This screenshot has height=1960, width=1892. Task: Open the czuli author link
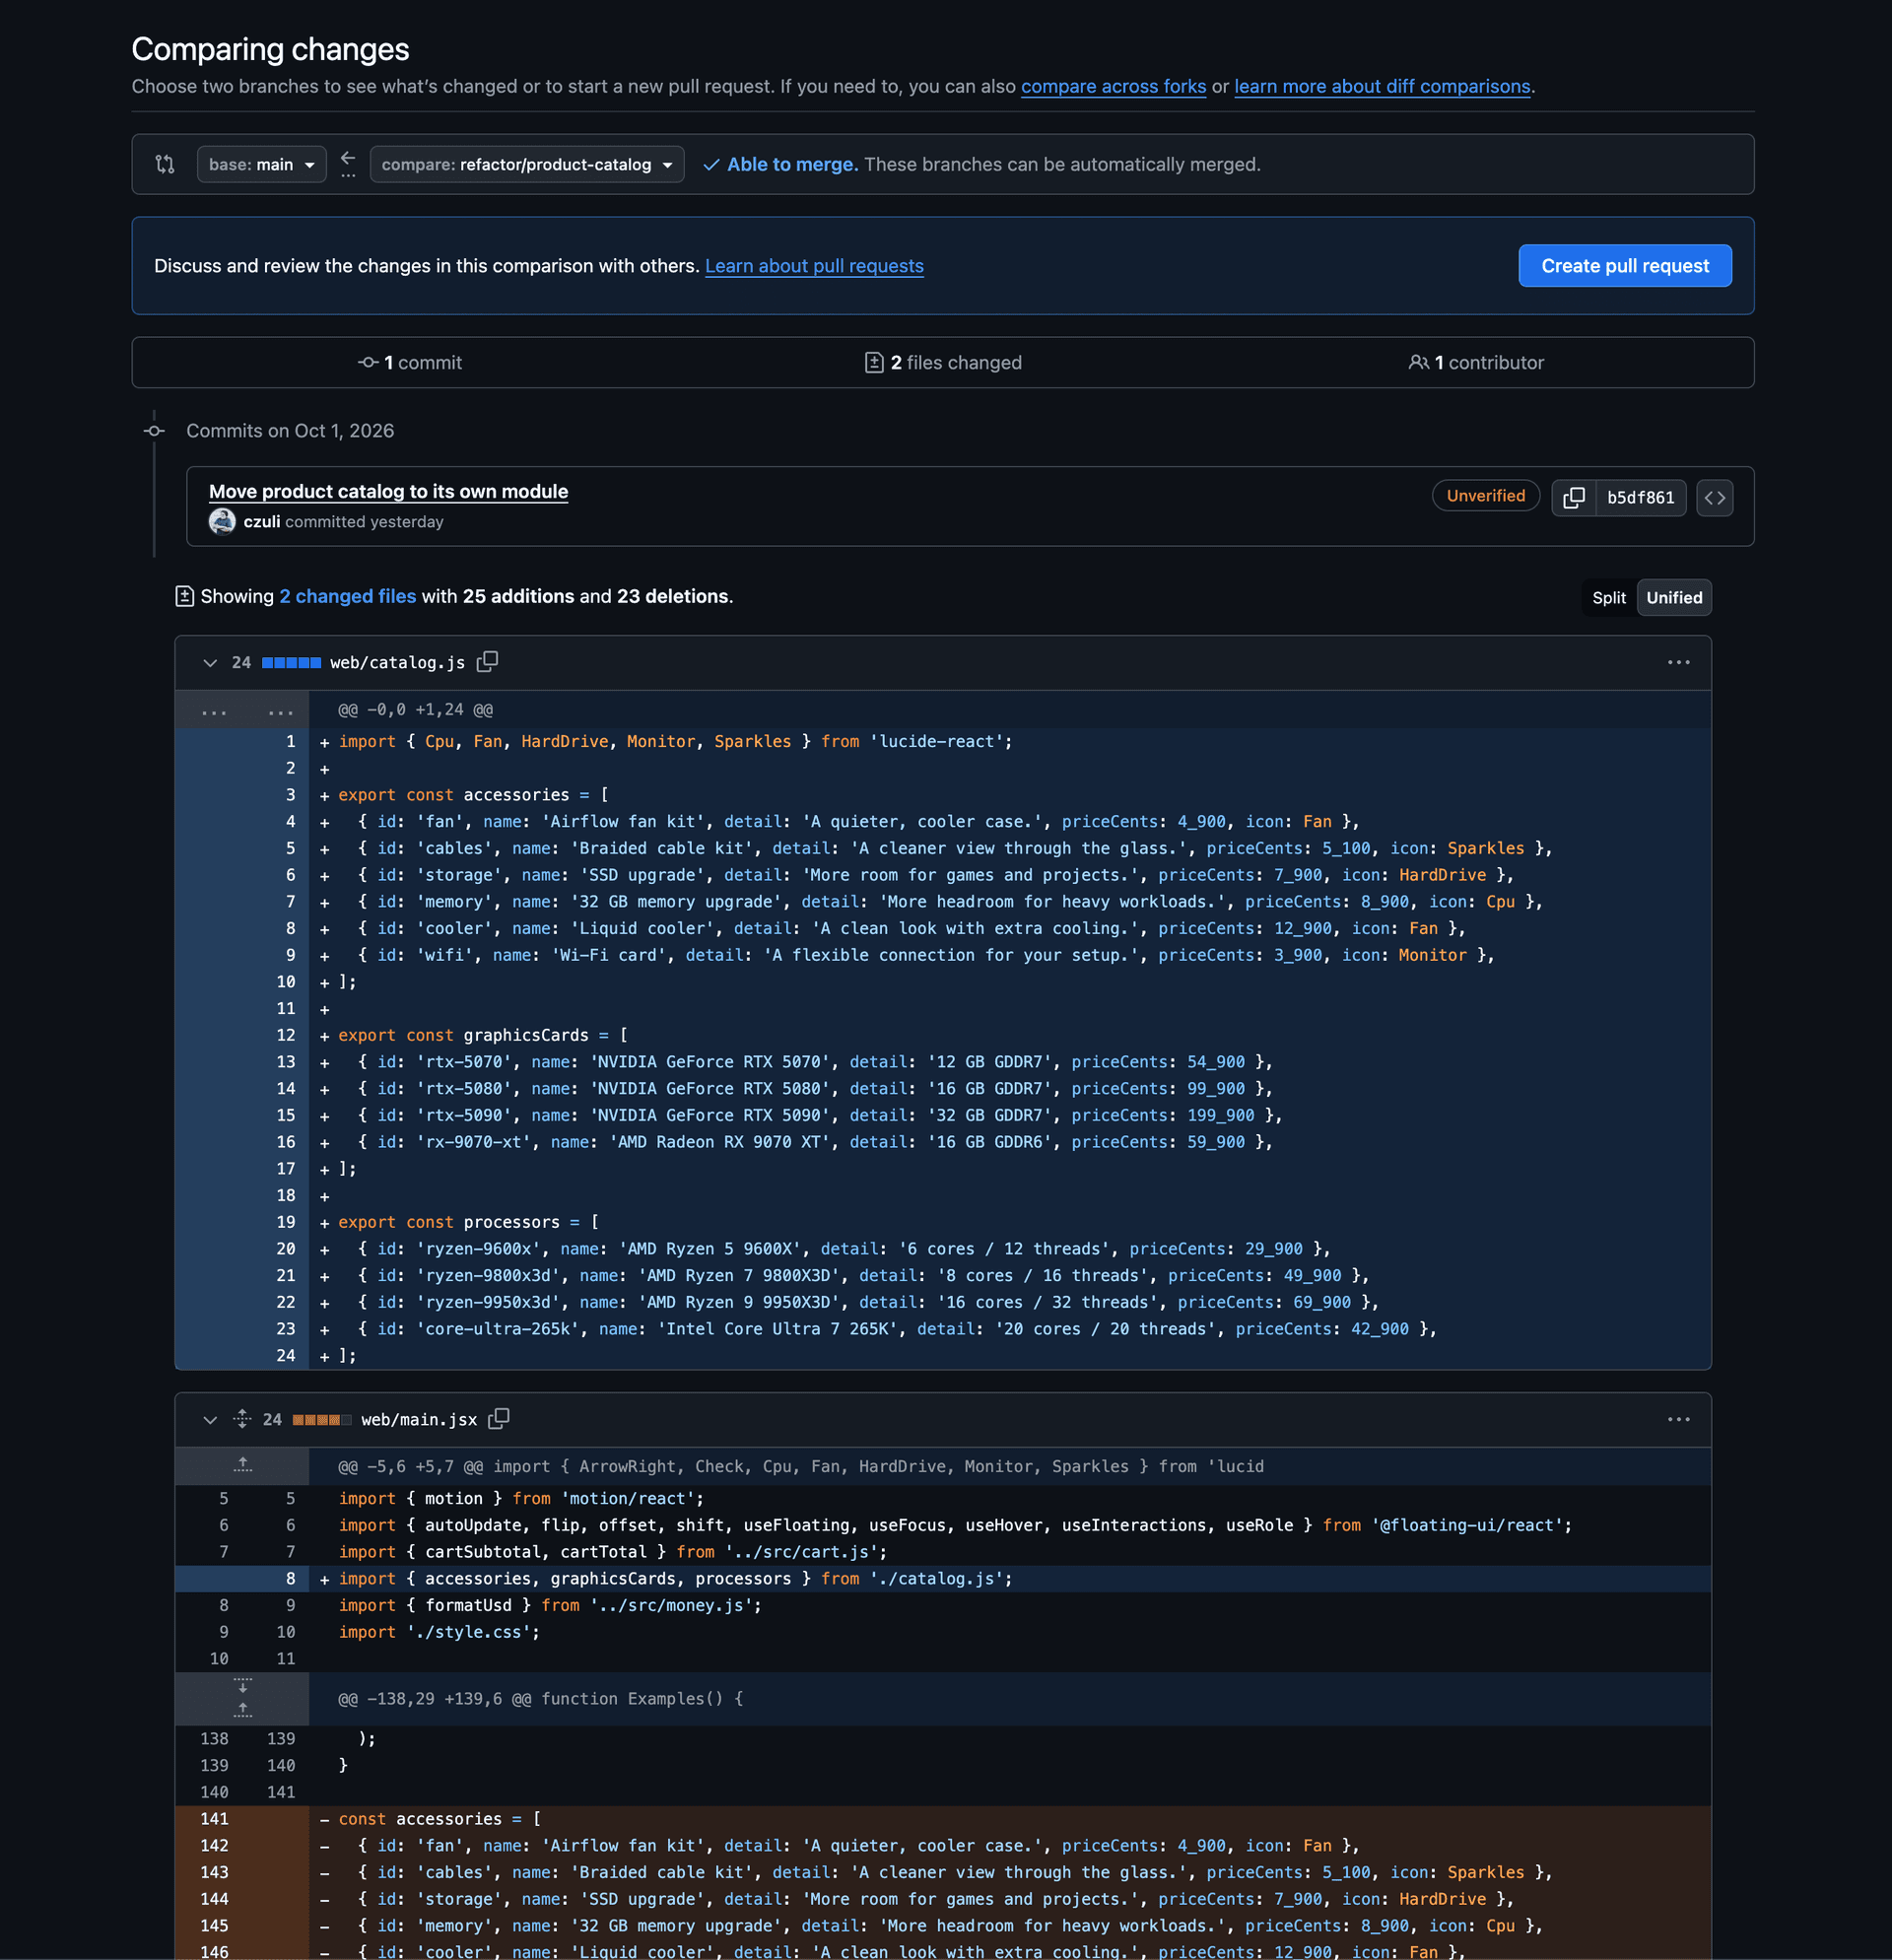262,522
